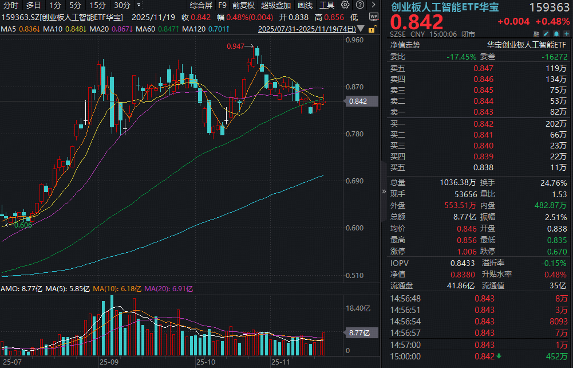The height and width of the screenshot is (368, 573).
Task: Open the dropdown arrow next to 30分
Action: pos(137,5)
